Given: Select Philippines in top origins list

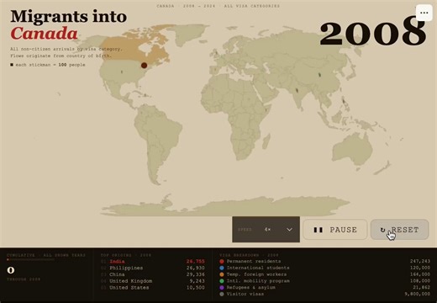Looking at the screenshot, I should pos(153,268).
